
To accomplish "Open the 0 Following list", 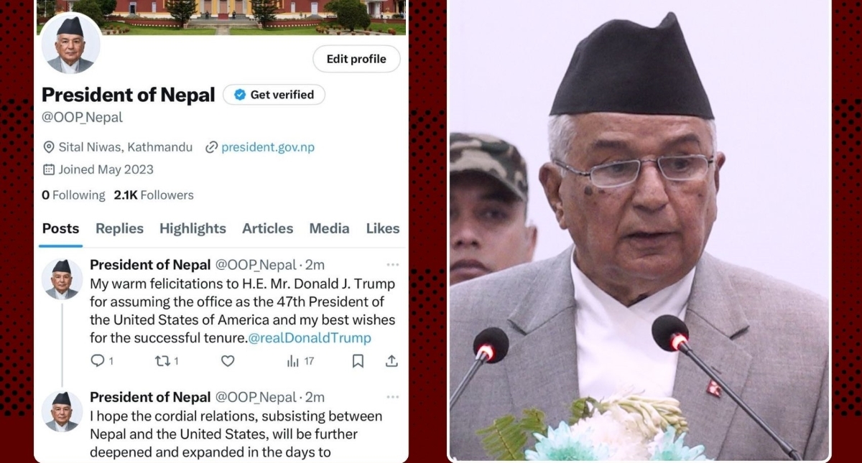I will coord(73,195).
